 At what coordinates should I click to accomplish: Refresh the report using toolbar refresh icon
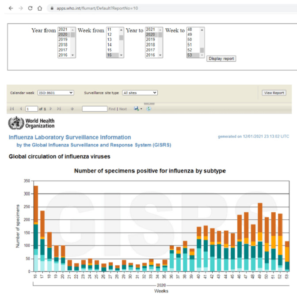pos(148,109)
